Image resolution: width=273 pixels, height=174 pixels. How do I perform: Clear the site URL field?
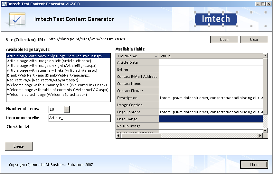pyautogui.click(x=254, y=40)
